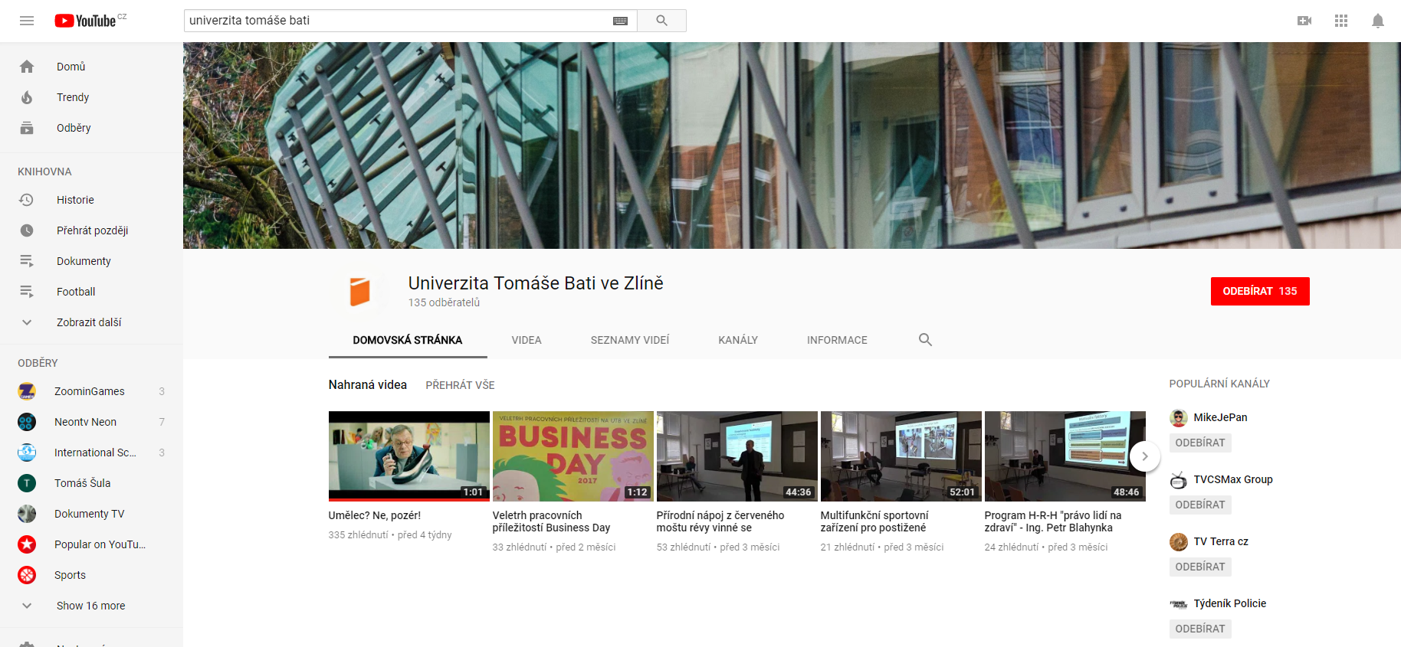Open Multifunkční sportovní zařízení title
Image resolution: width=1401 pixels, height=647 pixels.
coord(874,521)
